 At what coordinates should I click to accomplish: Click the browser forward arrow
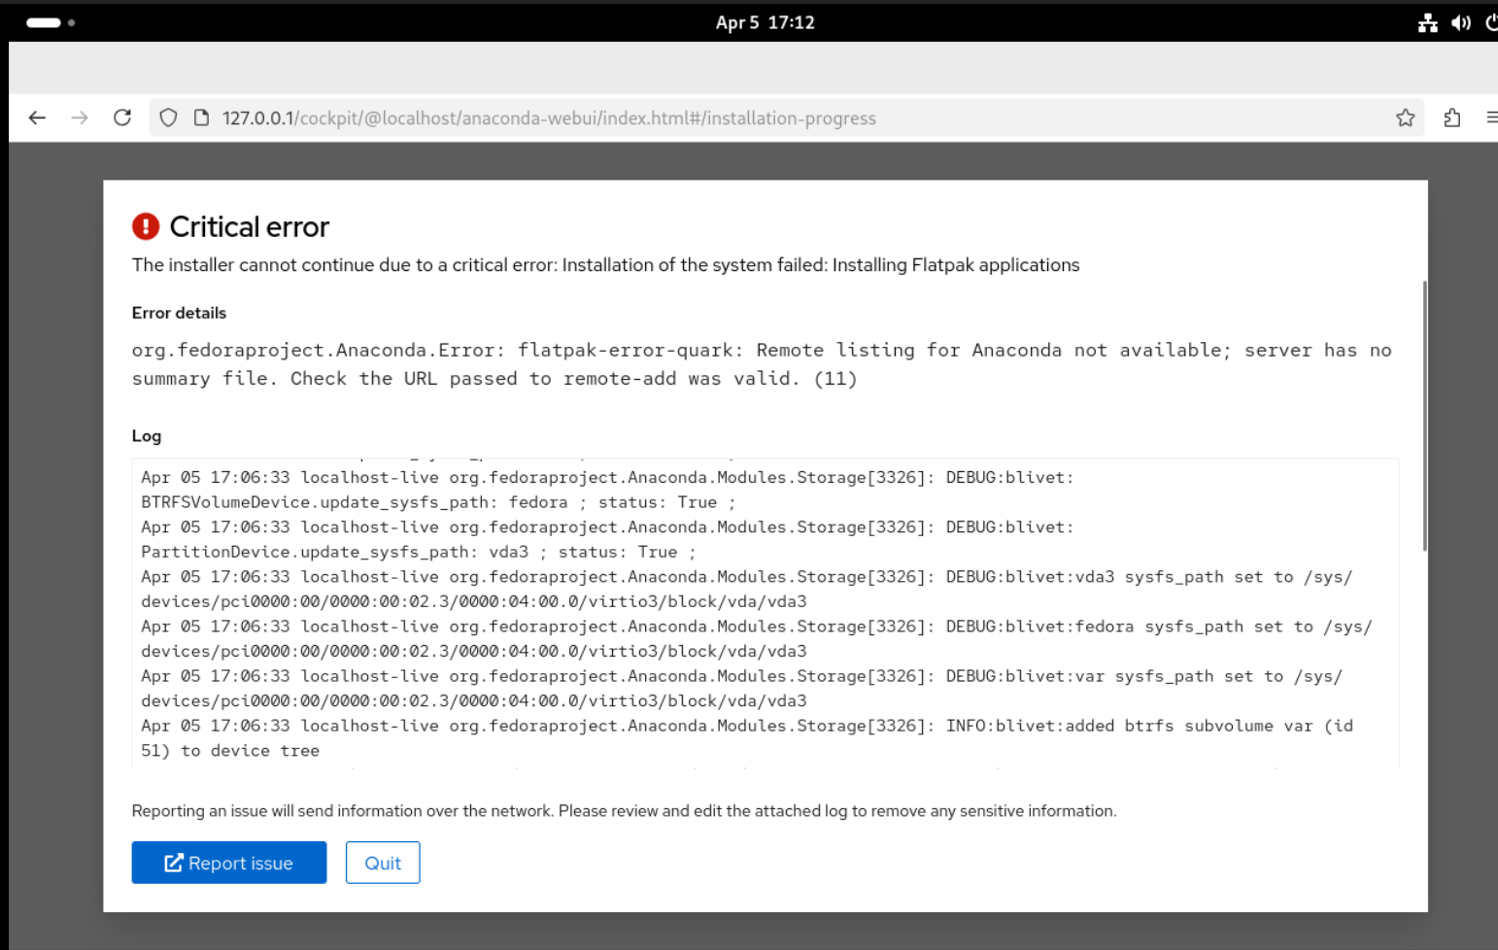pyautogui.click(x=80, y=118)
